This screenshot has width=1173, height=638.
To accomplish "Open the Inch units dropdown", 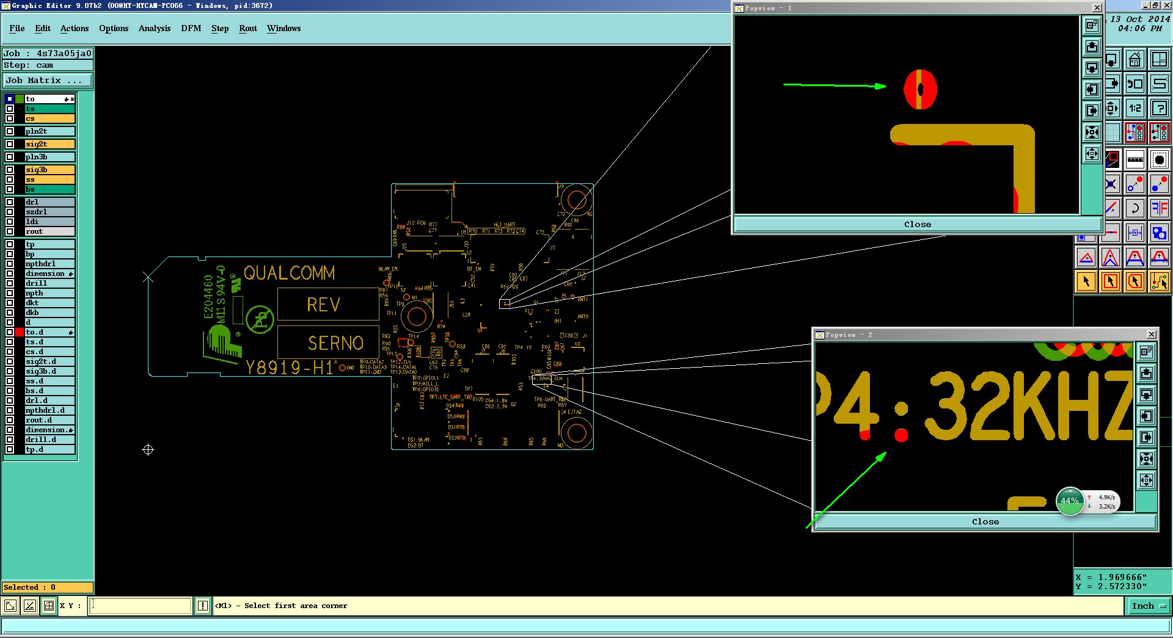I will point(1149,606).
